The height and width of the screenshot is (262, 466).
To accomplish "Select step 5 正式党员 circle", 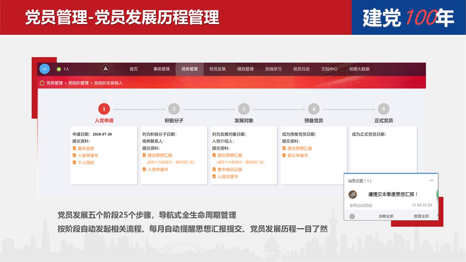I will tap(383, 109).
